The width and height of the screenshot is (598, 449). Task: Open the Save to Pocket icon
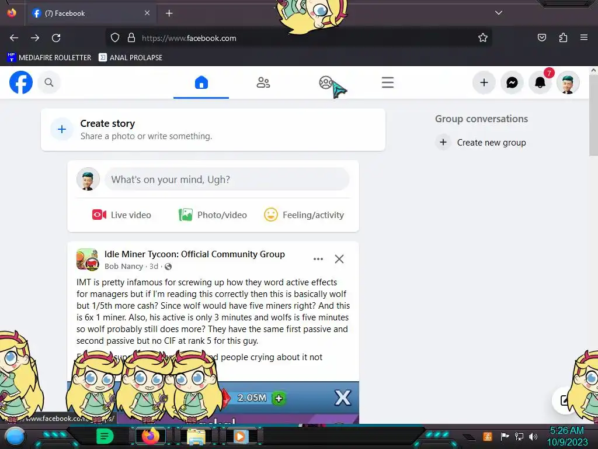pyautogui.click(x=542, y=38)
